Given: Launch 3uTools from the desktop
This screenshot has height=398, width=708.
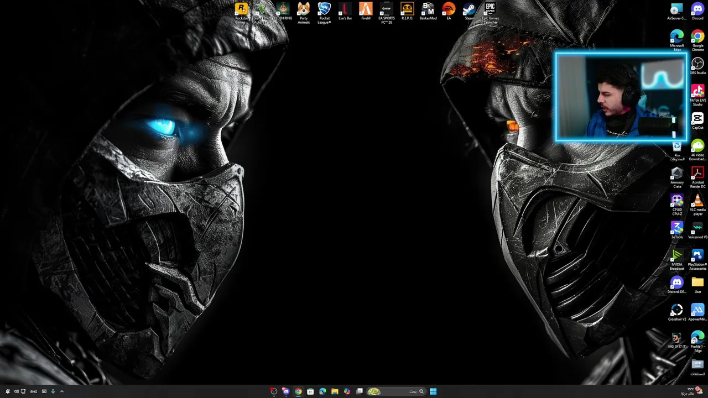Looking at the screenshot, I should pyautogui.click(x=677, y=231).
